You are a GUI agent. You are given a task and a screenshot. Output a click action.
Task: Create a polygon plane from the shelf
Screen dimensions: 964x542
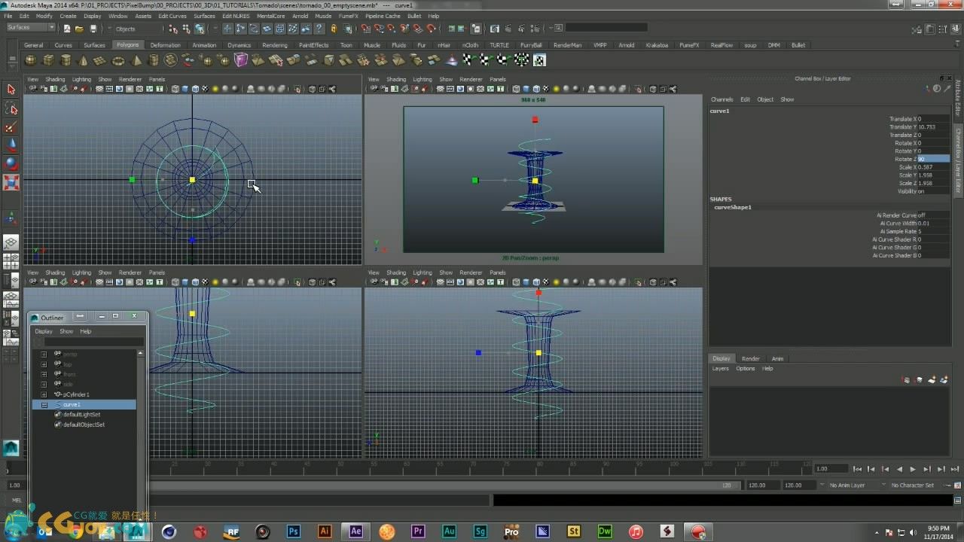click(x=100, y=60)
